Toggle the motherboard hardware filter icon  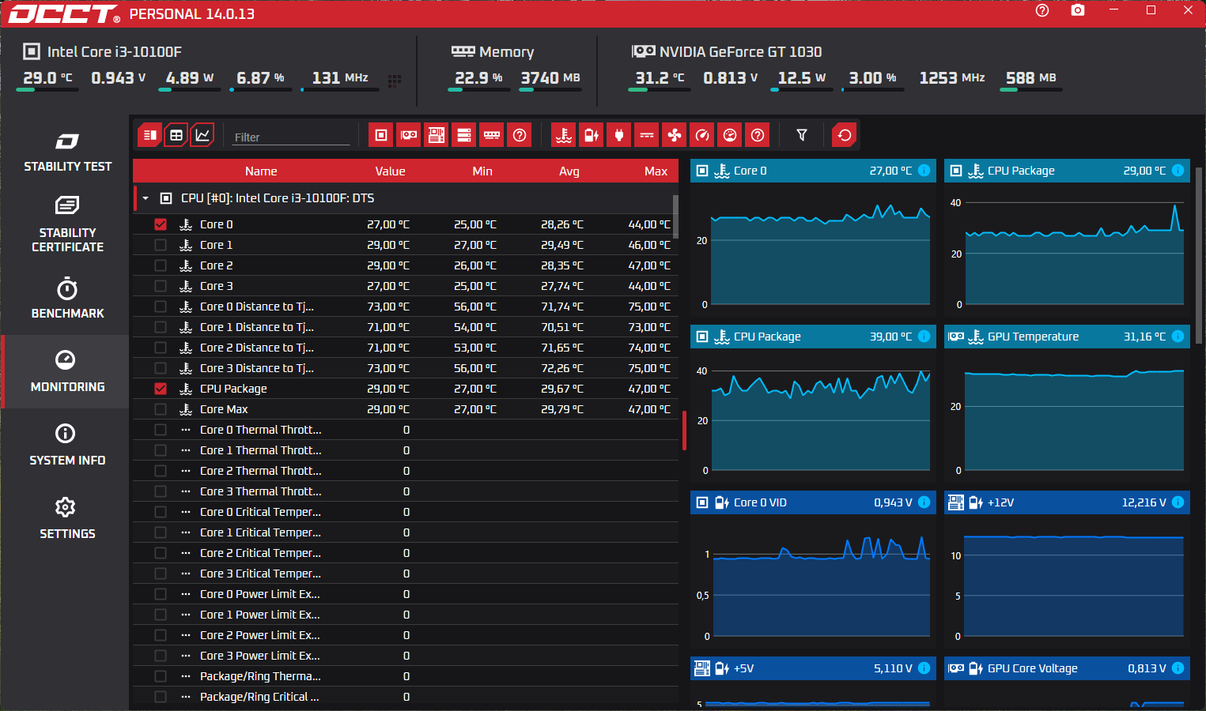437,135
